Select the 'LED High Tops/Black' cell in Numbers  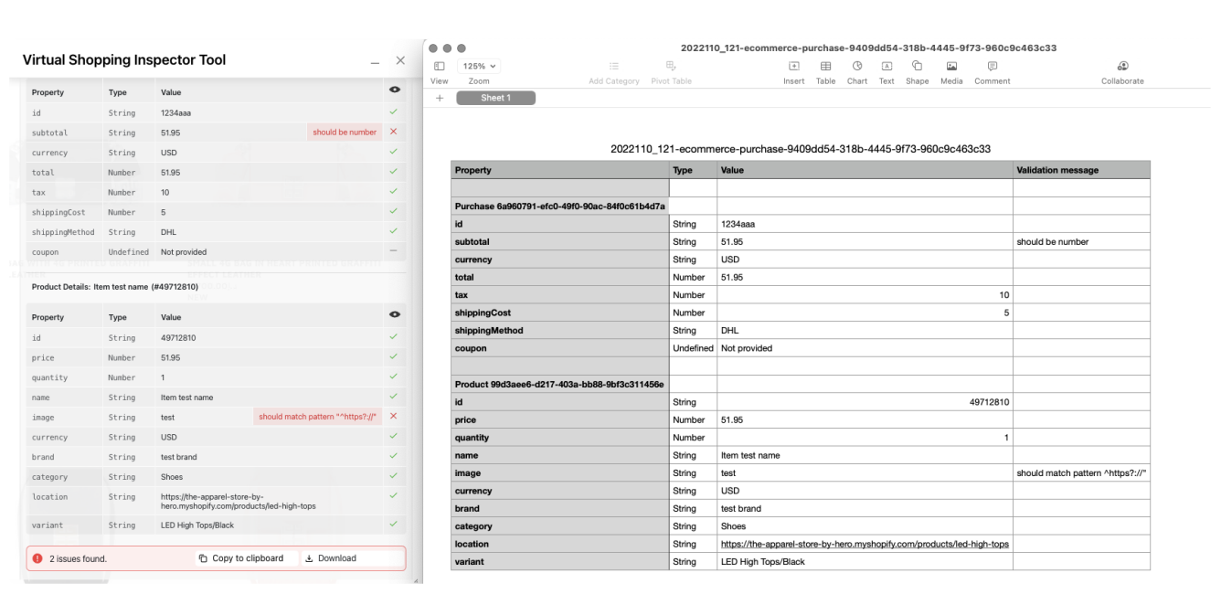click(x=865, y=562)
